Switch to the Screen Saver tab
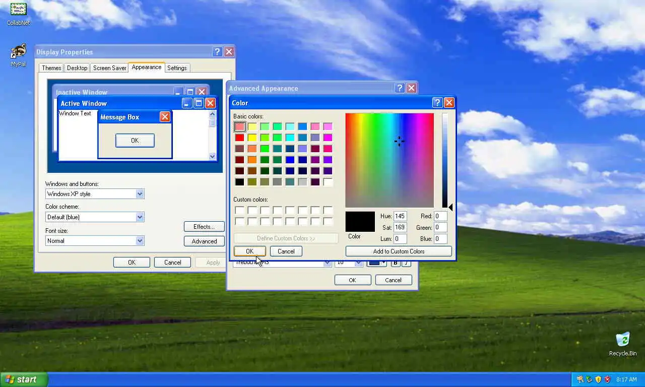Viewport: 645px width, 387px height. click(x=109, y=68)
